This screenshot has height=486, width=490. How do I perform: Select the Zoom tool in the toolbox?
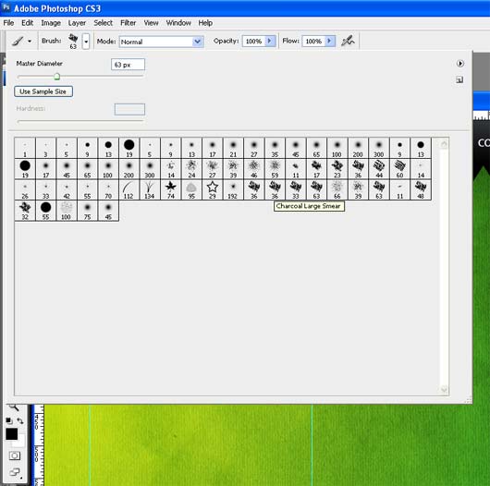[14, 407]
